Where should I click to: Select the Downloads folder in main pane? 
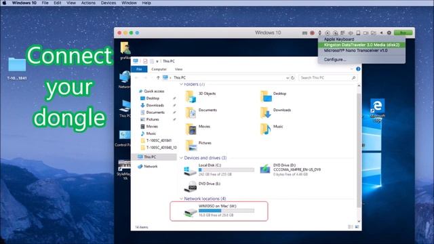276,113
